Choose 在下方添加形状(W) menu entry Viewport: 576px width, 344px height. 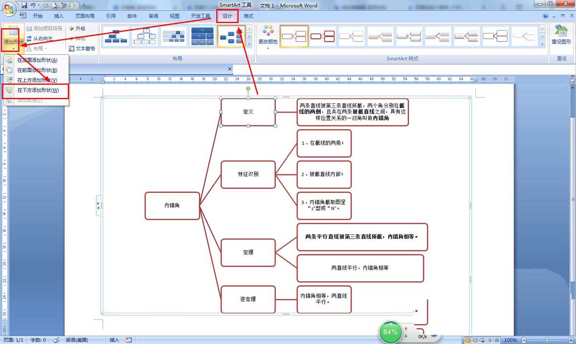tap(36, 90)
